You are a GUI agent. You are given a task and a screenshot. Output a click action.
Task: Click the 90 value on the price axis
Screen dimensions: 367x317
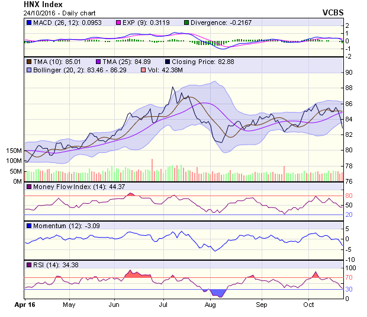pos(350,72)
